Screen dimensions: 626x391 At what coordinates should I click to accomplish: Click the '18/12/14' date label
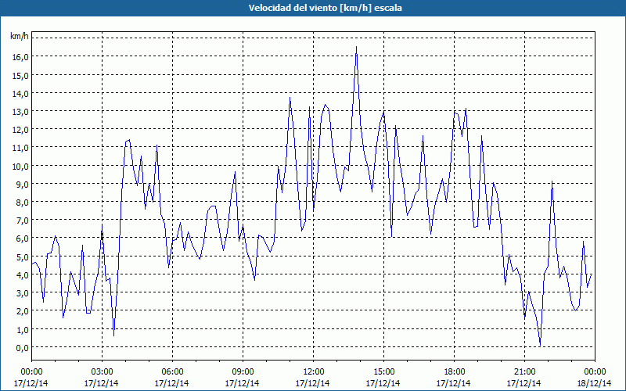(x=594, y=383)
